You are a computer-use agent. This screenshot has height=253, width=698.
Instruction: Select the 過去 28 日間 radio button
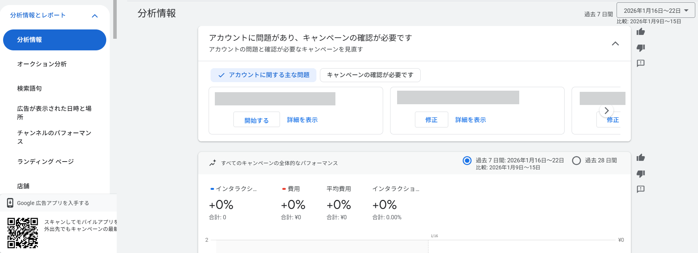click(x=577, y=160)
